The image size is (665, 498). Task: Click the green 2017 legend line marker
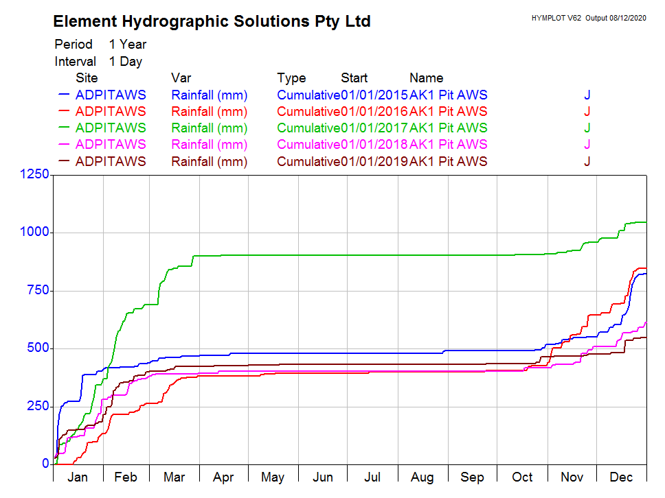65,128
